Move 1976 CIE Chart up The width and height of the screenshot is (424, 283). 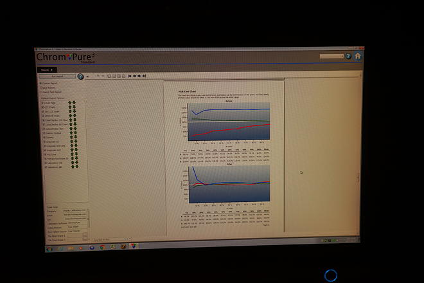click(x=70, y=116)
